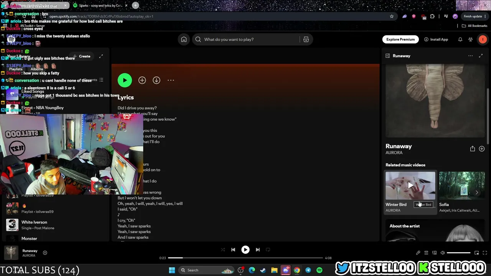491x276 pixels.
Task: Open the Chrome media control icon
Action: pyautogui.click(x=446, y=16)
